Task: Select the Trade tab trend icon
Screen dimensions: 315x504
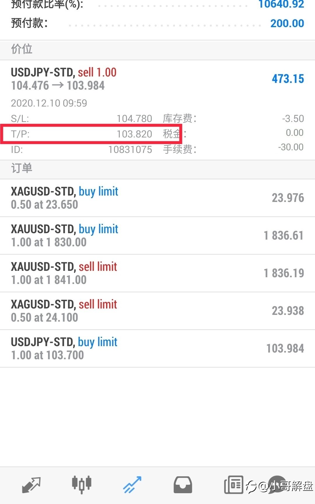Action: pos(132,485)
